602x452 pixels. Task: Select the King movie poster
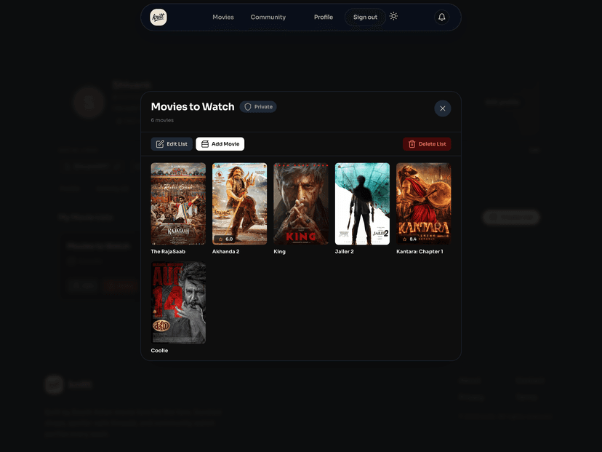pyautogui.click(x=301, y=204)
